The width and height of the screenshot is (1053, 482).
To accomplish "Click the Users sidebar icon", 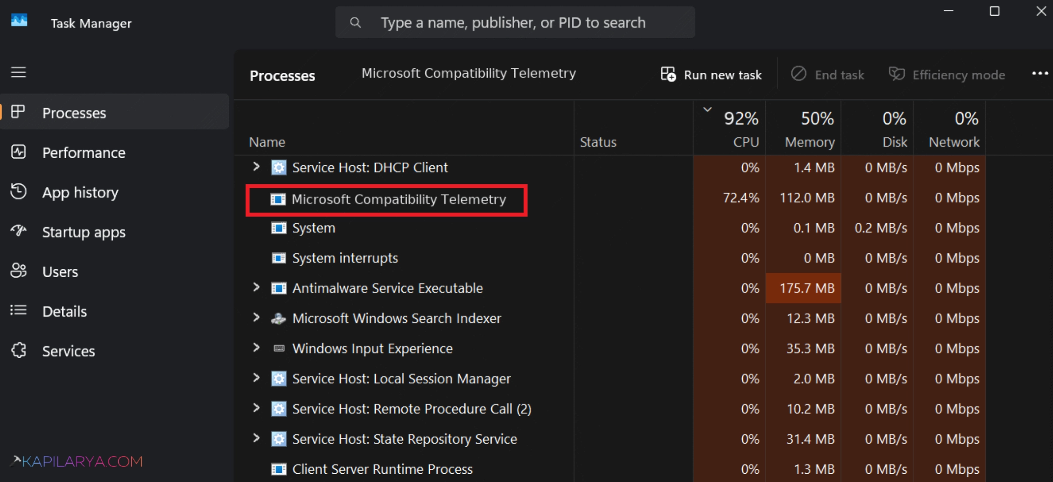I will click(x=18, y=271).
